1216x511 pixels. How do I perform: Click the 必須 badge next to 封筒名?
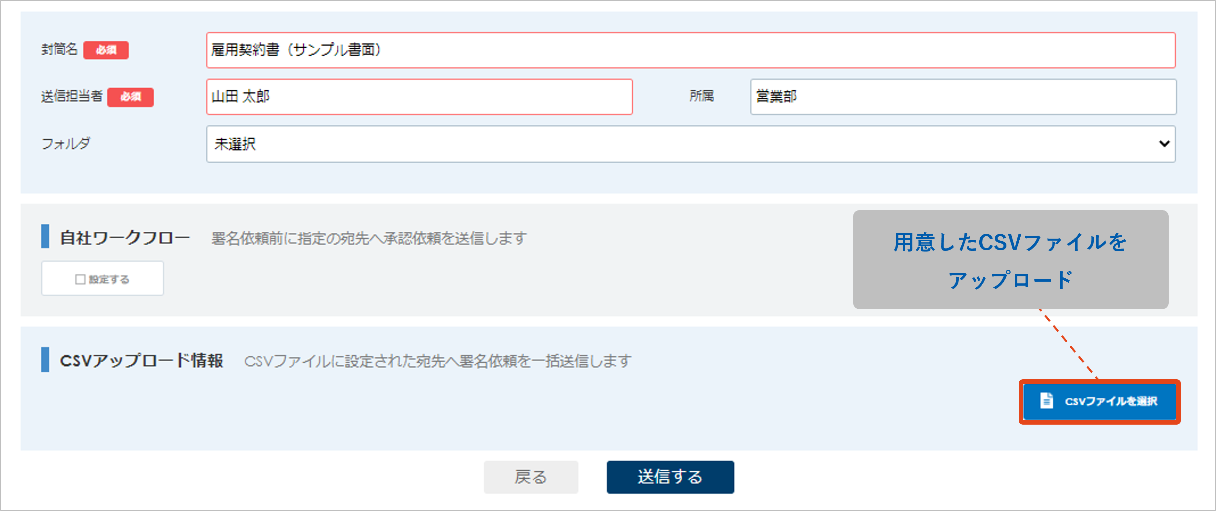click(x=106, y=50)
